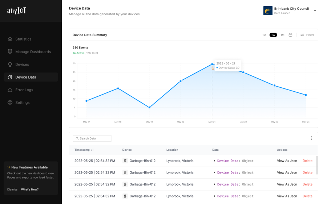
Task: Click Lynbrook, Victoria in the second row
Action: [x=180, y=172]
